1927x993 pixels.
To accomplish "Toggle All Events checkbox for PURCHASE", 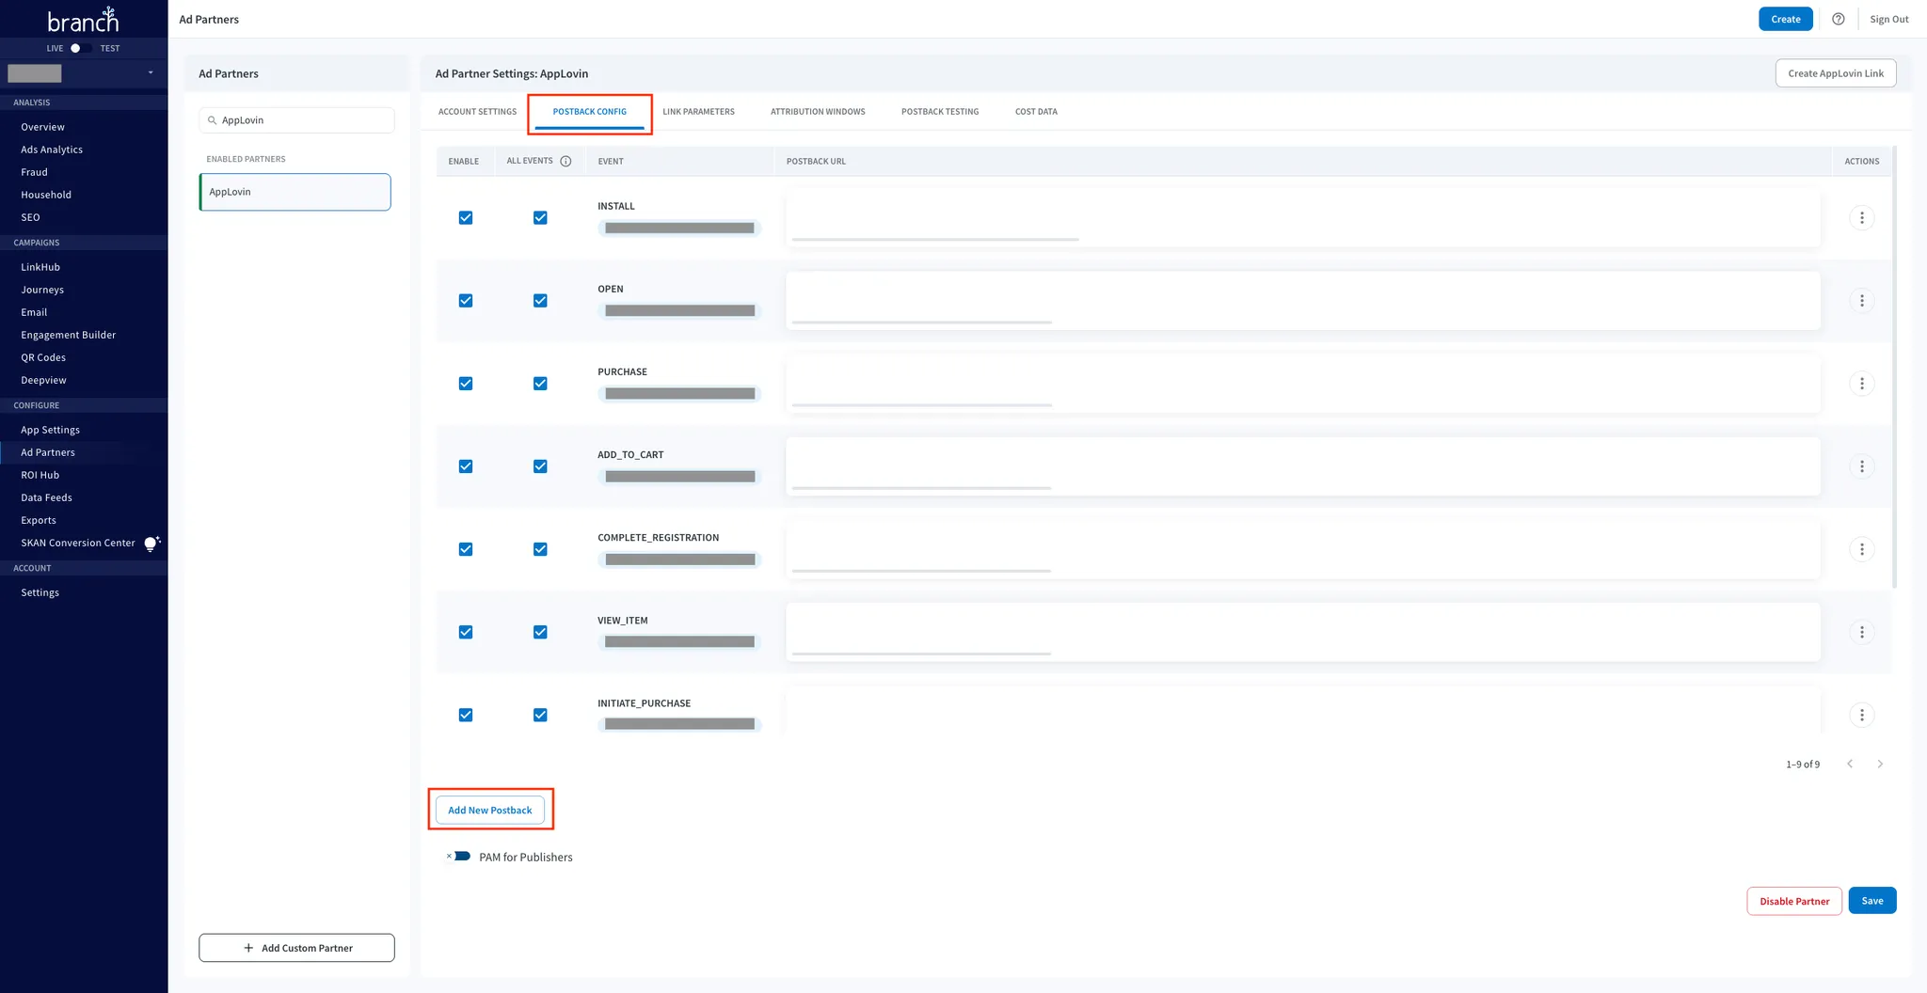I will (540, 384).
